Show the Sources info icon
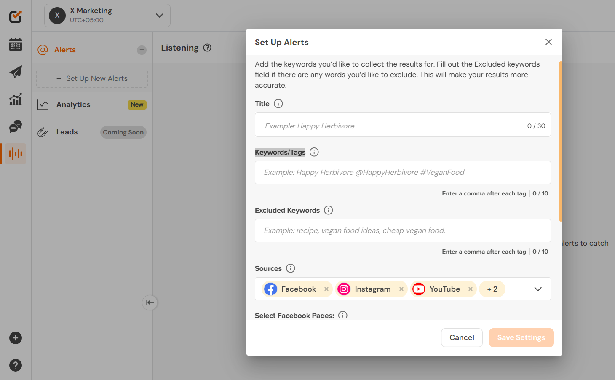Image resolution: width=615 pixels, height=380 pixels. pos(291,268)
